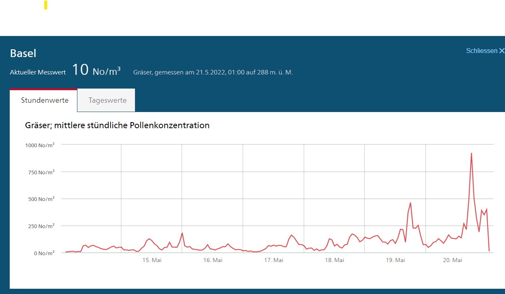505x294 pixels.
Task: Click the '19. Mai' x-axis label
Action: coord(395,260)
